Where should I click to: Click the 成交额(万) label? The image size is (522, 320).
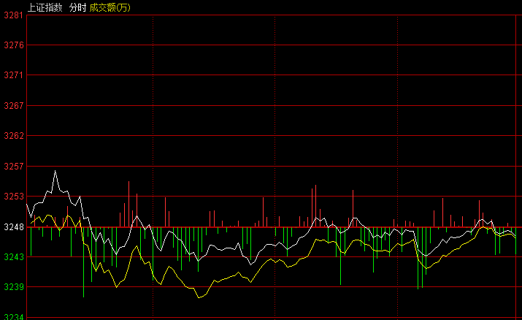[110, 7]
